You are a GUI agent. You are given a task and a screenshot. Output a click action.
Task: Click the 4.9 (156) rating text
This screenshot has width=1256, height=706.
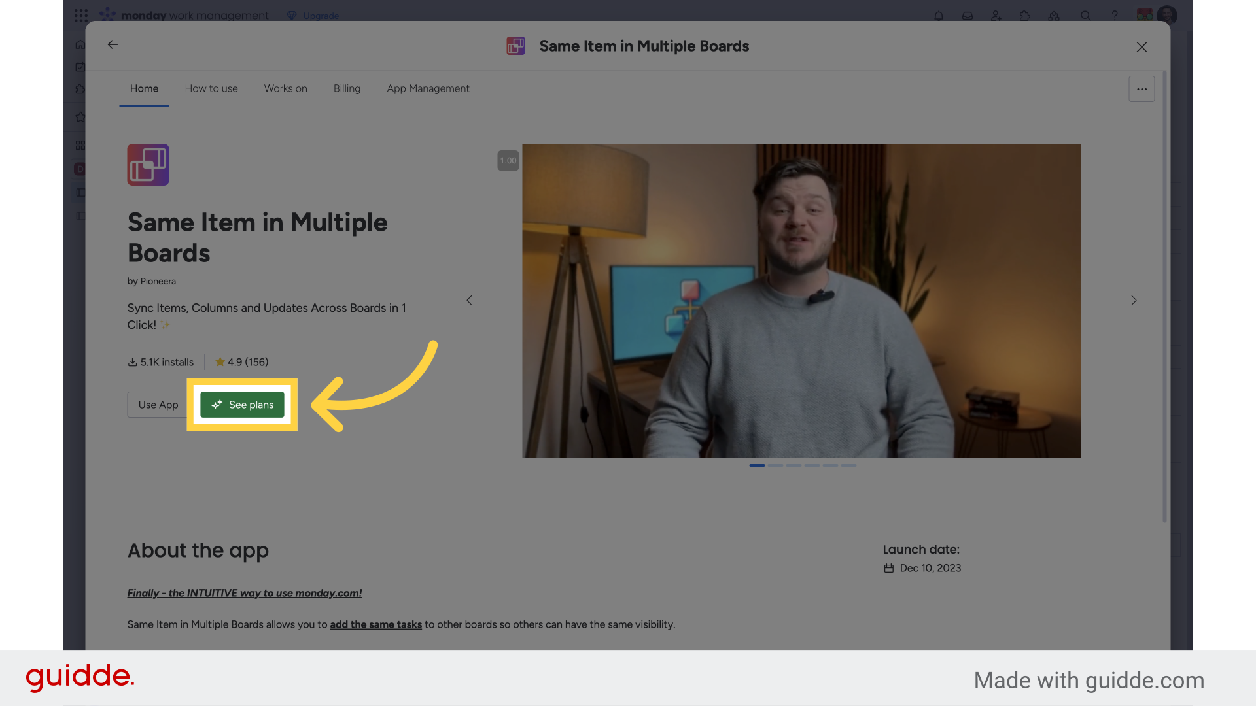(x=248, y=362)
